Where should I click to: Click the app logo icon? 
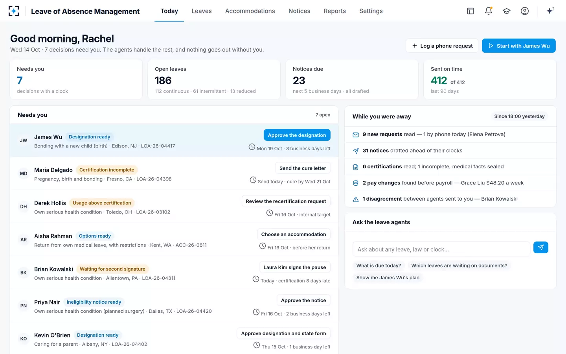pos(14,11)
